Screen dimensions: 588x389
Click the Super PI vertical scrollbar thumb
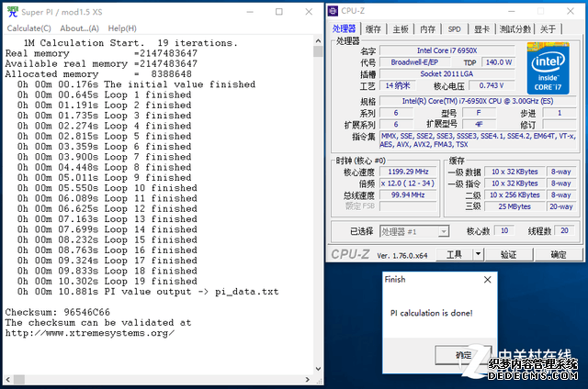[318, 51]
